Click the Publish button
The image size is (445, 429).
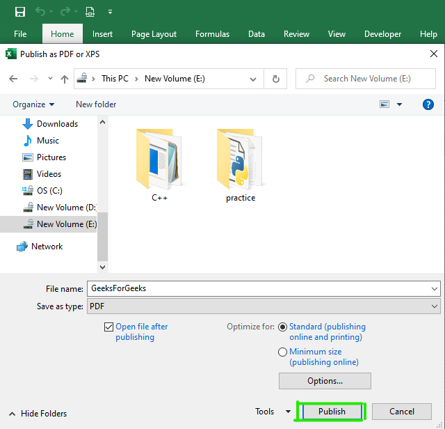click(332, 412)
